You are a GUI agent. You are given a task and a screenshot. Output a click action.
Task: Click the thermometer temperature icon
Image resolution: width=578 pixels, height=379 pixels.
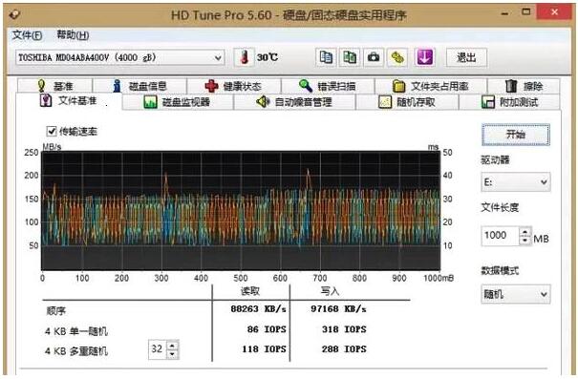[244, 57]
